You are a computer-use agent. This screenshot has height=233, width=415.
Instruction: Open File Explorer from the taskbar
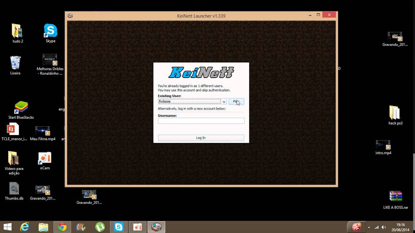[43, 227]
